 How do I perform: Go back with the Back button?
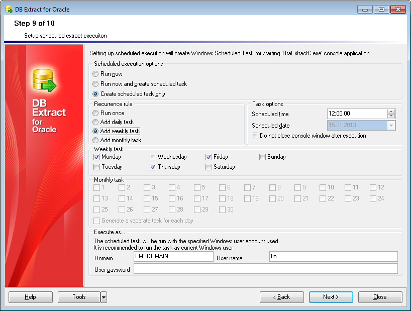pyautogui.click(x=282, y=297)
